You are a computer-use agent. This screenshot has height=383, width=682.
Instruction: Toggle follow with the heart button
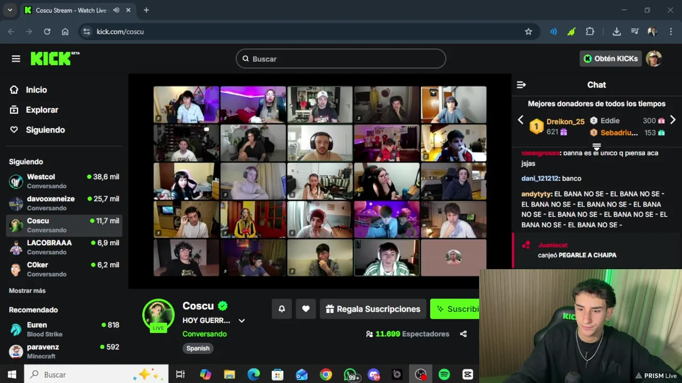tap(306, 309)
